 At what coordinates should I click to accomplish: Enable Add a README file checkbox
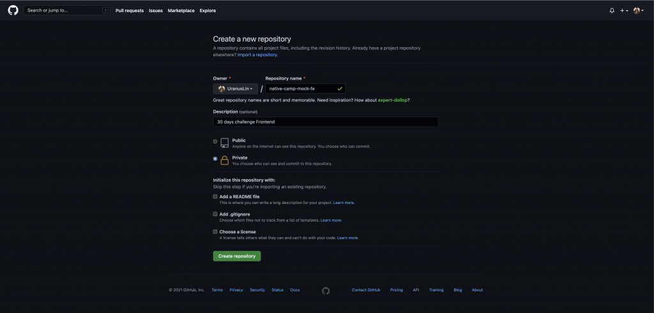point(215,197)
